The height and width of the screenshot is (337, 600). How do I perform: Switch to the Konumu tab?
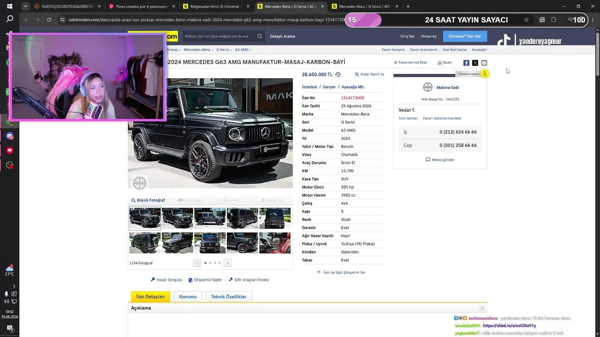(x=188, y=297)
